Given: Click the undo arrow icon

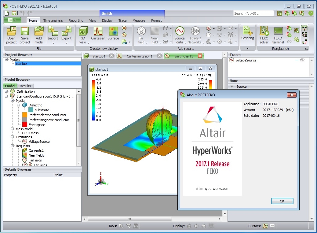Looking at the screenshot, I should coord(22,13).
